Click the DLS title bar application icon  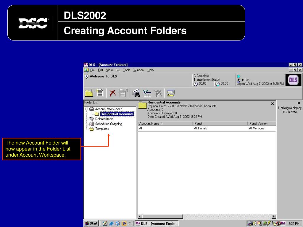[x=86, y=65]
